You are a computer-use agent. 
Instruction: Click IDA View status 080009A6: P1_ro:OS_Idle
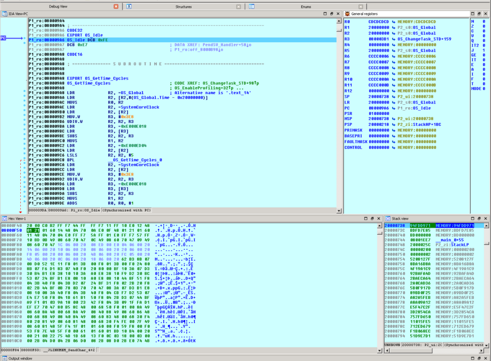tap(74, 210)
